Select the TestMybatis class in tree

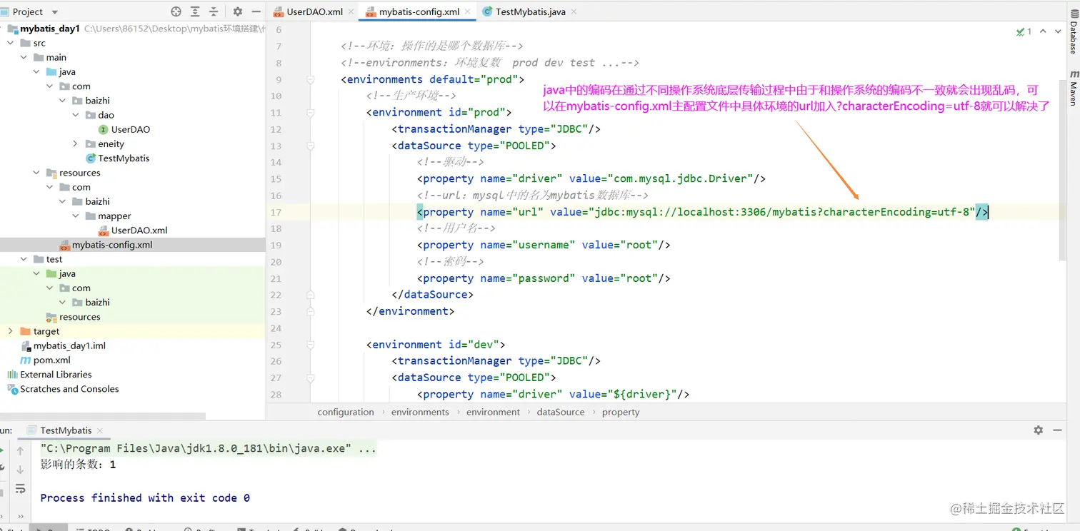point(124,158)
